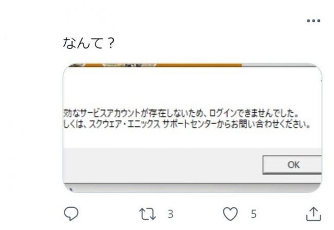Click the サービスアカウント error message line
Screen dimensions: 334x230
[x=181, y=113]
